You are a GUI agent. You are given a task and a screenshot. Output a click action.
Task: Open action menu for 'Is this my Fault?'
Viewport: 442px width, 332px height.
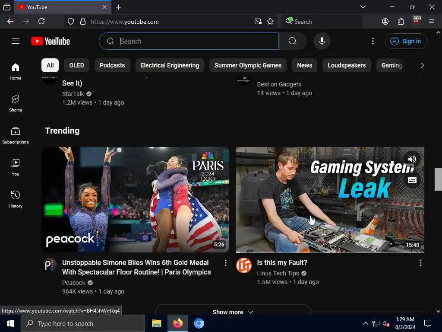420,263
